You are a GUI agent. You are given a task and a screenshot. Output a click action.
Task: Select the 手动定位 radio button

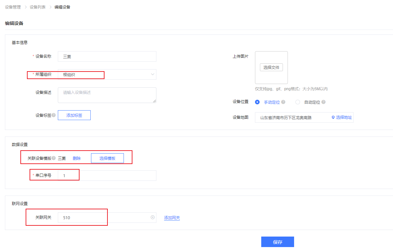tap(258, 102)
